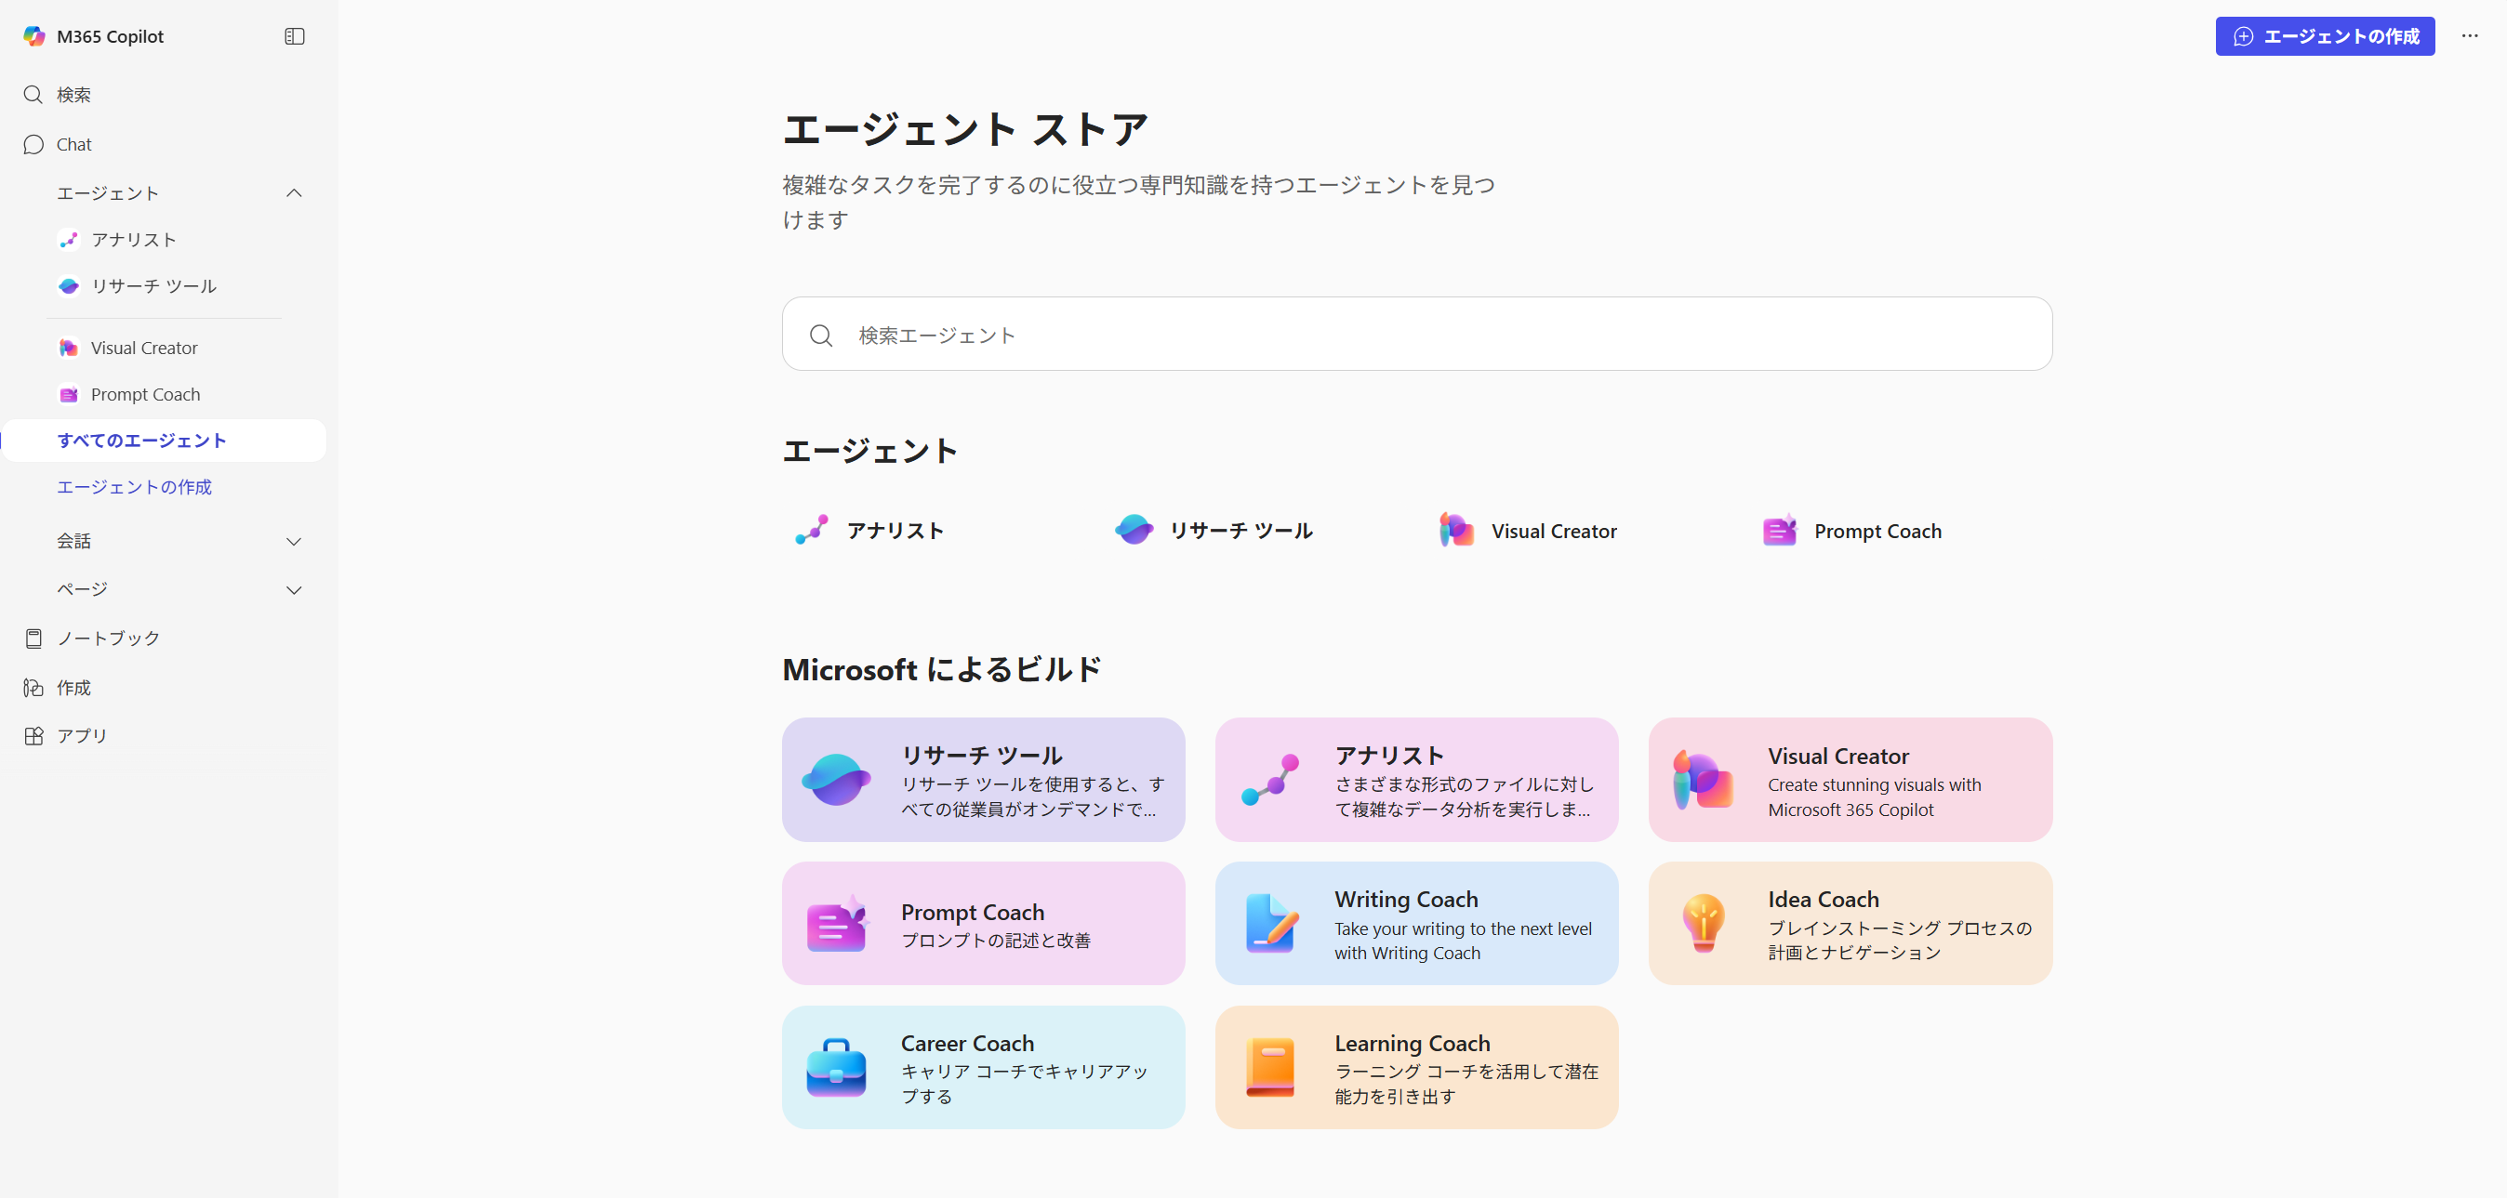Click the リサーチ ツール icon in the sidebar
The width and height of the screenshot is (2507, 1198).
coord(68,286)
